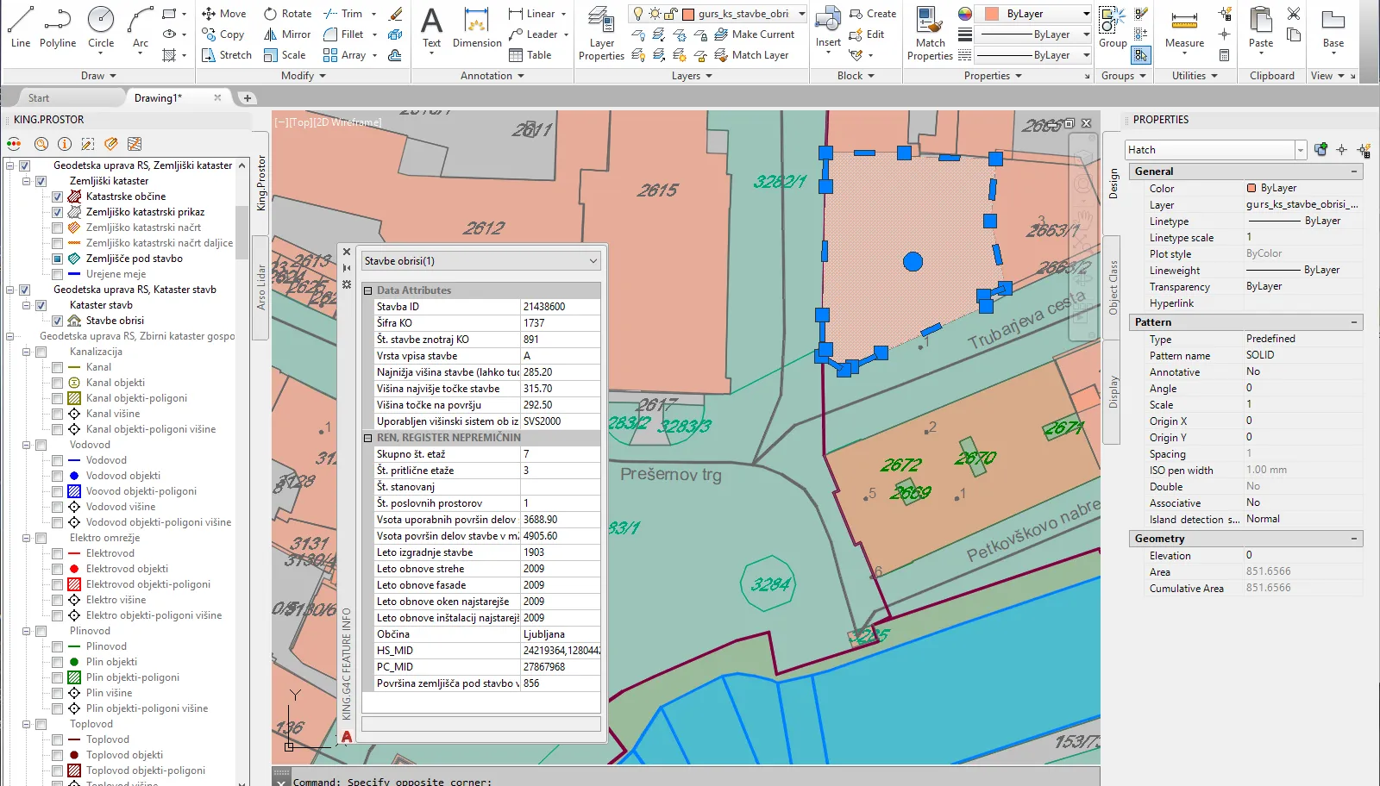
Task: Disable the Katastrske občine layer checkbox
Action: [x=58, y=196]
